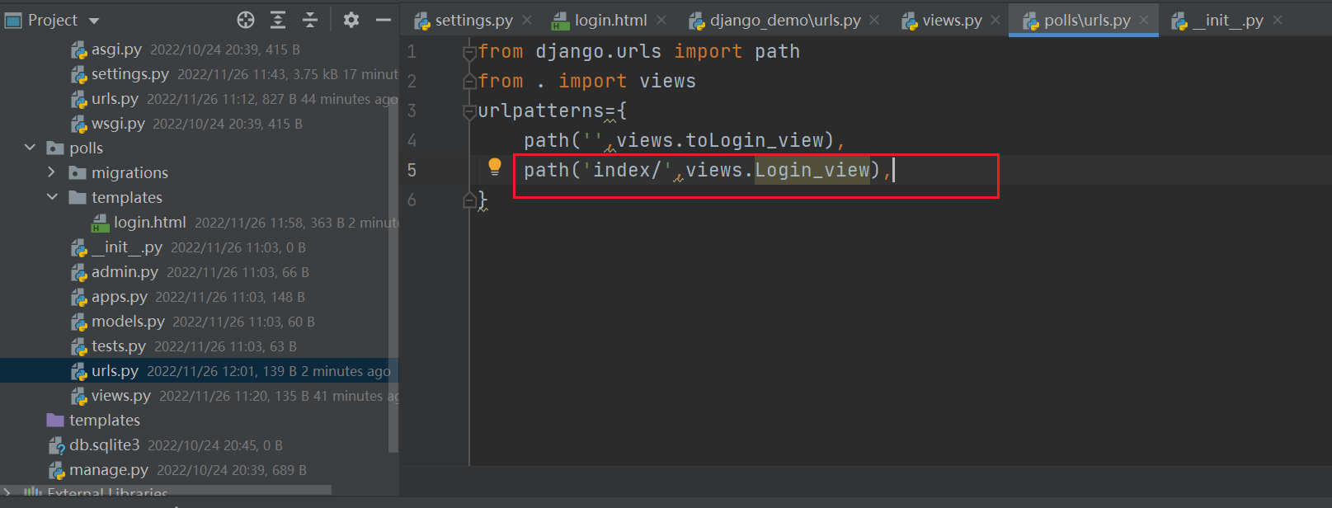Viewport: 1332px width, 508px height.
Task: Select the migrations folder row
Action: [x=200, y=173]
